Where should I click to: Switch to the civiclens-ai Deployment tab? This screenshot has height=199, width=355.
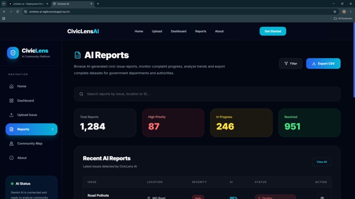(28, 4)
